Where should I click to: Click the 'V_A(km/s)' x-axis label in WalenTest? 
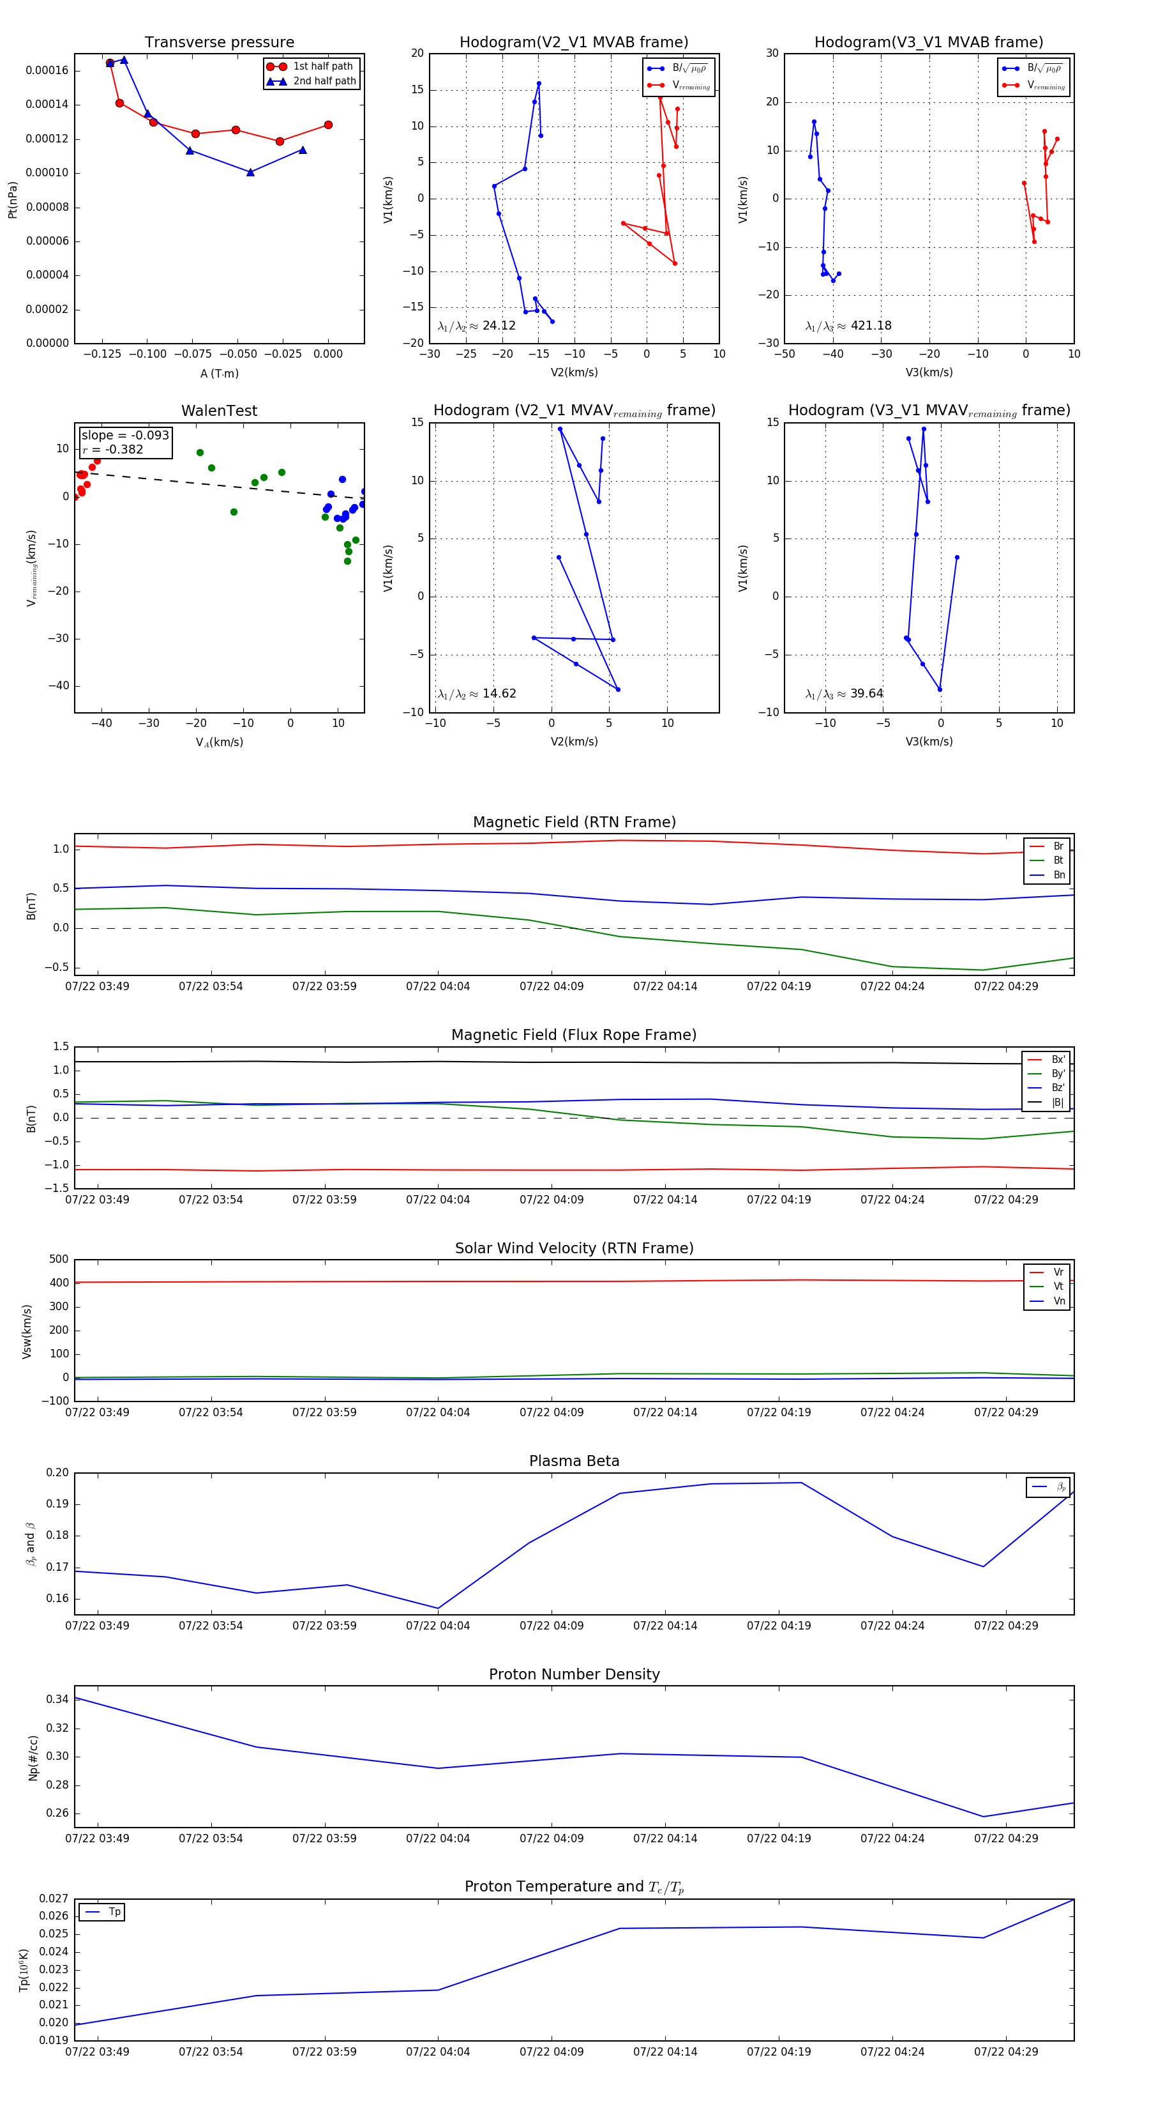pyautogui.click(x=219, y=742)
